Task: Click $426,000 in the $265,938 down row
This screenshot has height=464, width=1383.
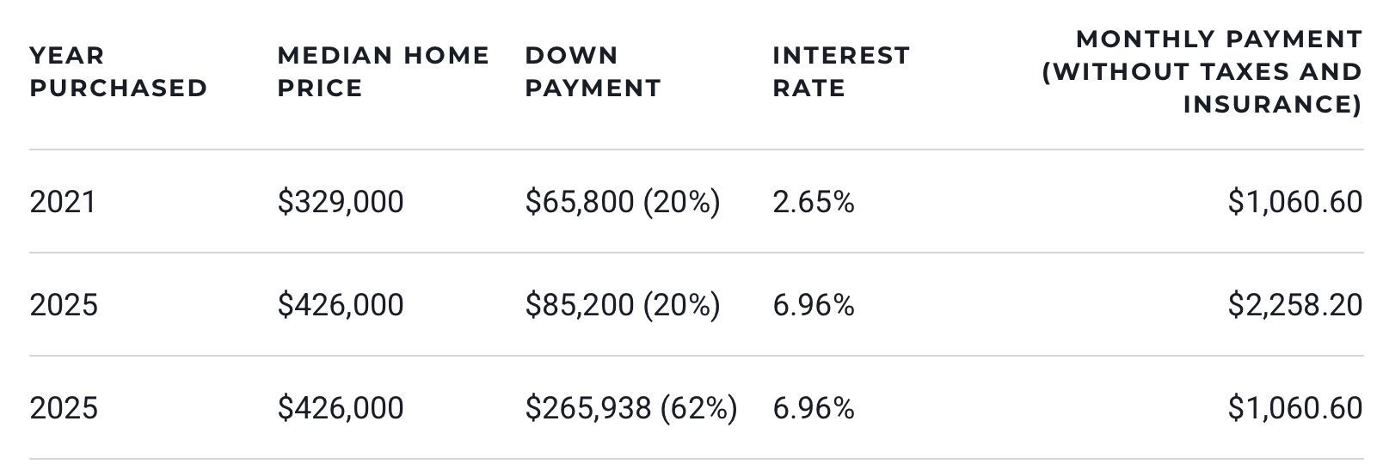Action: (341, 408)
